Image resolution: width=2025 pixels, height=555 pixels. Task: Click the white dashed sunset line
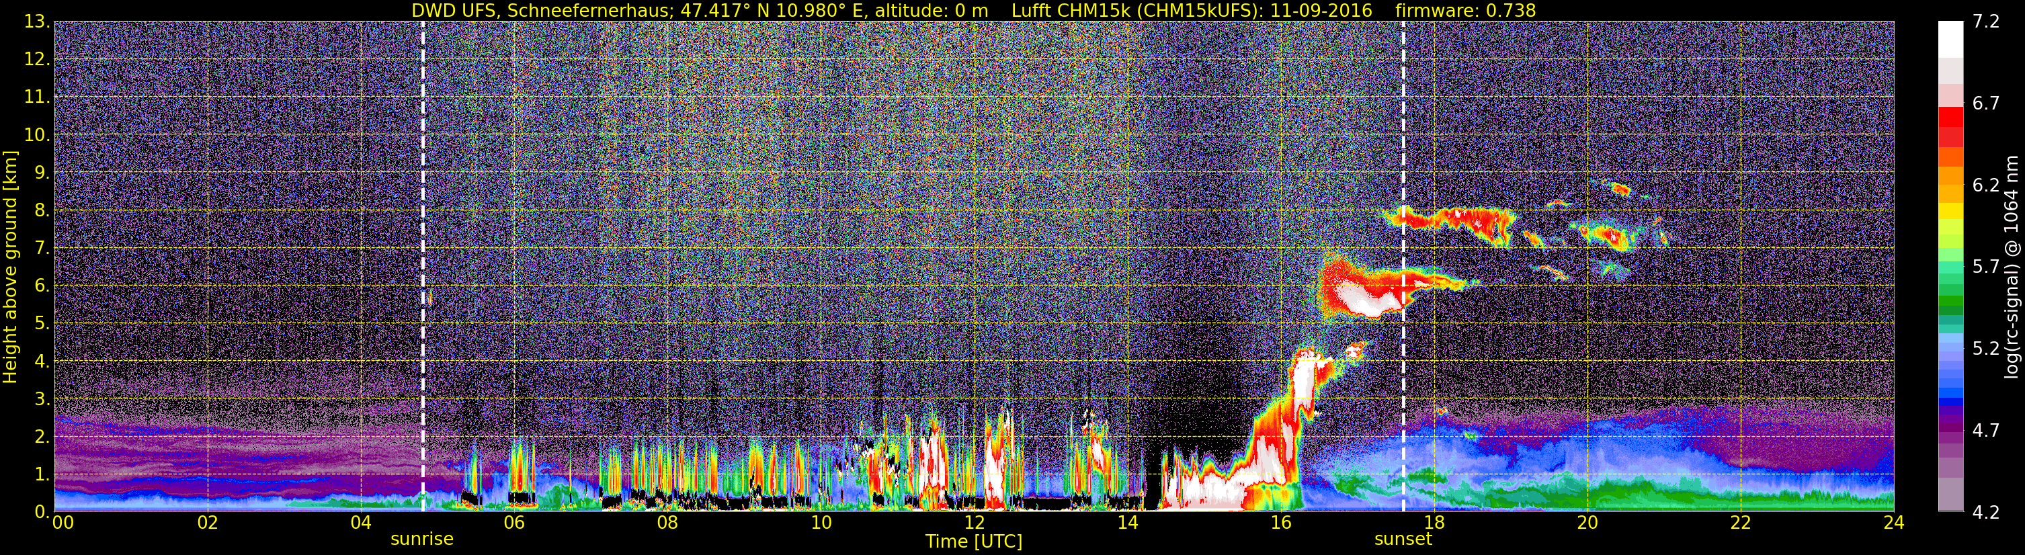pyautogui.click(x=1403, y=267)
